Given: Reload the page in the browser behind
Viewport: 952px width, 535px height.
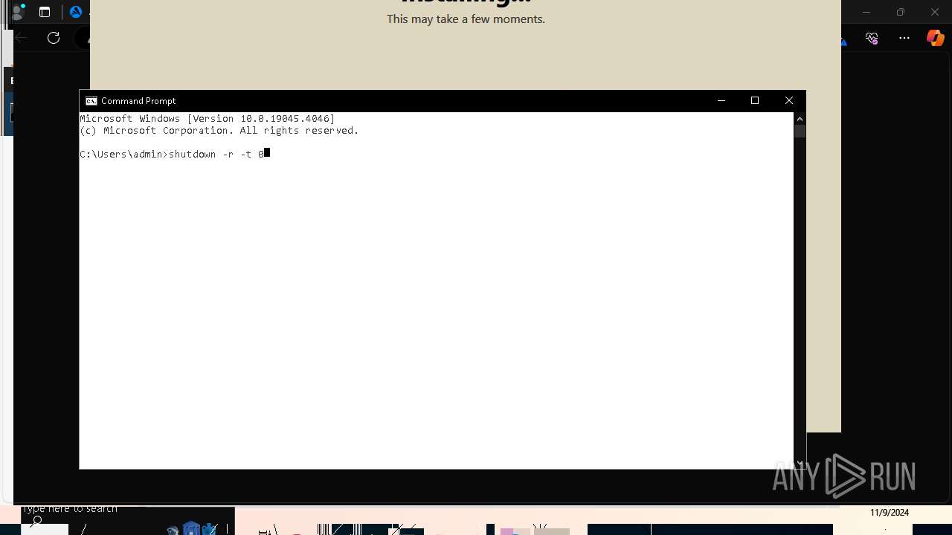Looking at the screenshot, I should pyautogui.click(x=54, y=38).
